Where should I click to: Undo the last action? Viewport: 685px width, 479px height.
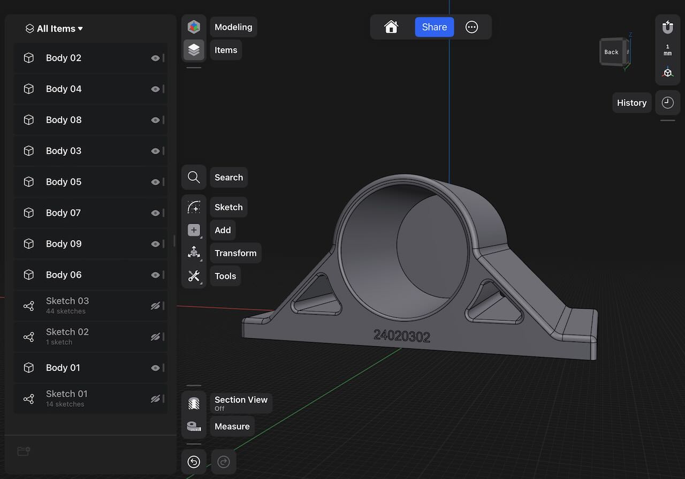pos(194,462)
